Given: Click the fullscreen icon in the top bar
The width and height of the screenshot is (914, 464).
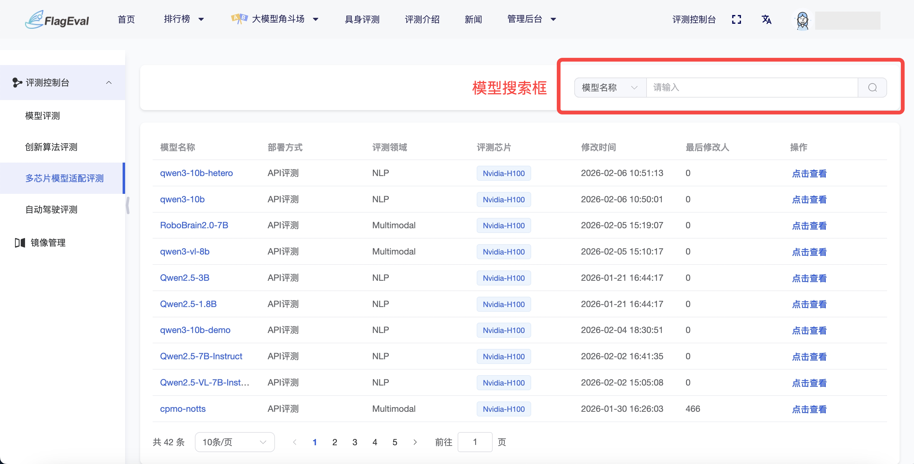Looking at the screenshot, I should [737, 19].
